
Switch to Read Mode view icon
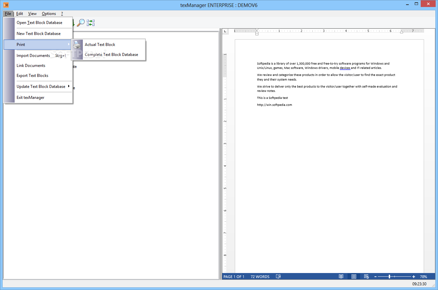[x=341, y=277]
